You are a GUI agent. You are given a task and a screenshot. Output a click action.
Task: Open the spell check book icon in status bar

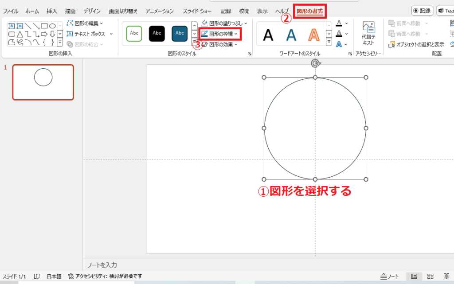(x=36, y=276)
